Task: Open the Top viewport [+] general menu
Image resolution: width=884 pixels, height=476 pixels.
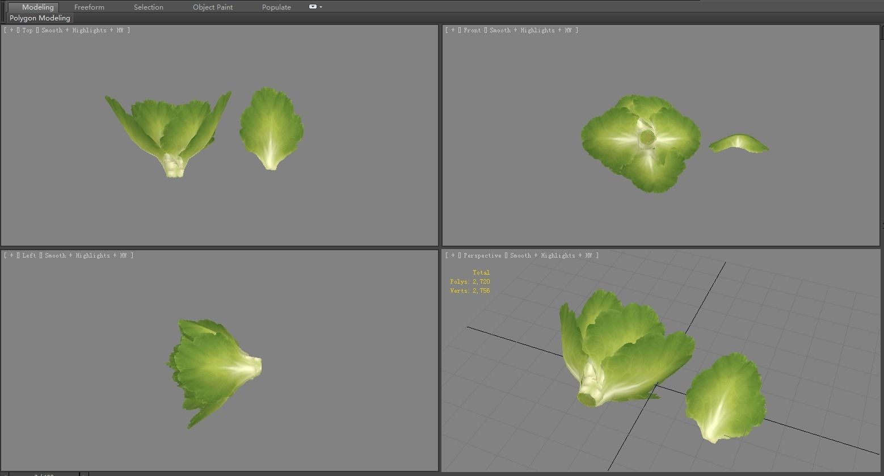Action: pyautogui.click(x=11, y=30)
